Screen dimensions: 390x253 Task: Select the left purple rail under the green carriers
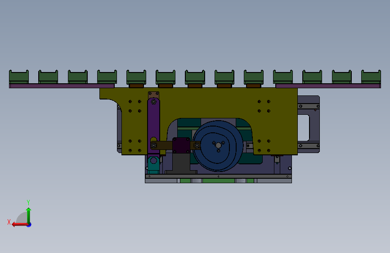(x=62, y=86)
